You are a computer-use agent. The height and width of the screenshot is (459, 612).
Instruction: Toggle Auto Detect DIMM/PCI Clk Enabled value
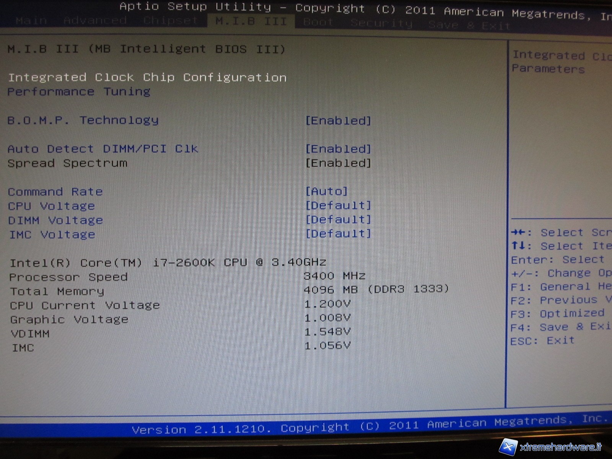point(338,149)
